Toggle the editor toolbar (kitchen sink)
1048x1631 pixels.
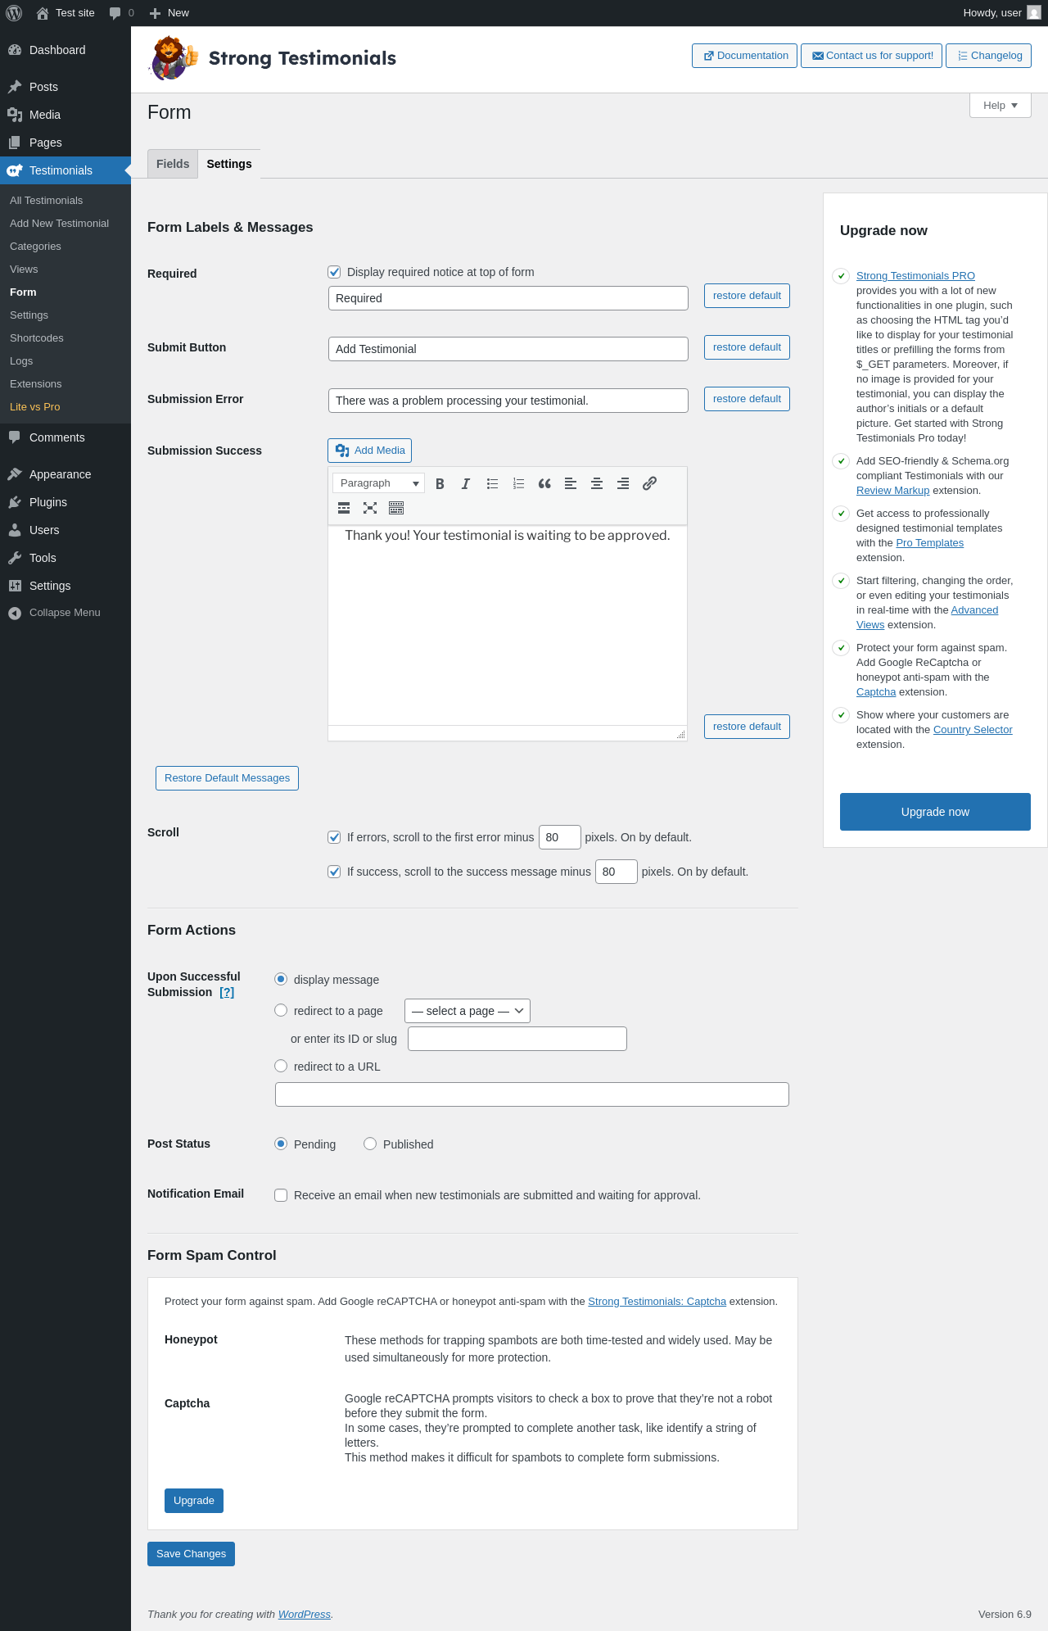[x=396, y=508]
